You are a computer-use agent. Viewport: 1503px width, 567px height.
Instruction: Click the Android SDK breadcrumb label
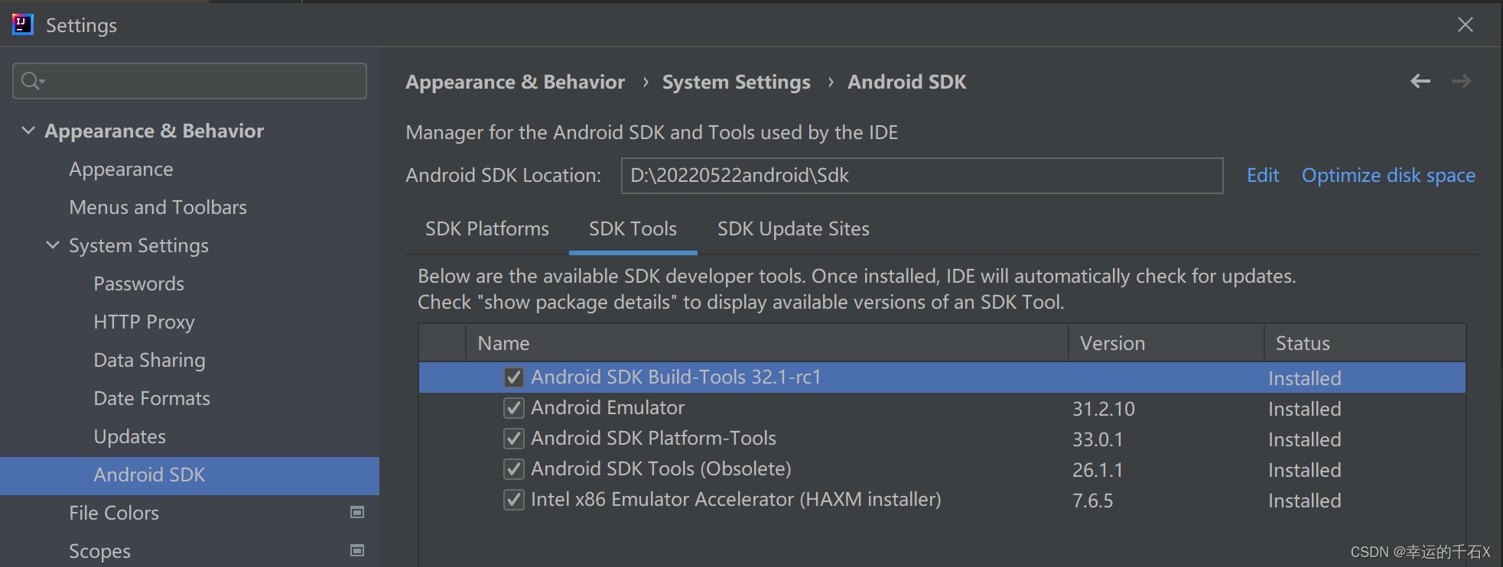906,82
